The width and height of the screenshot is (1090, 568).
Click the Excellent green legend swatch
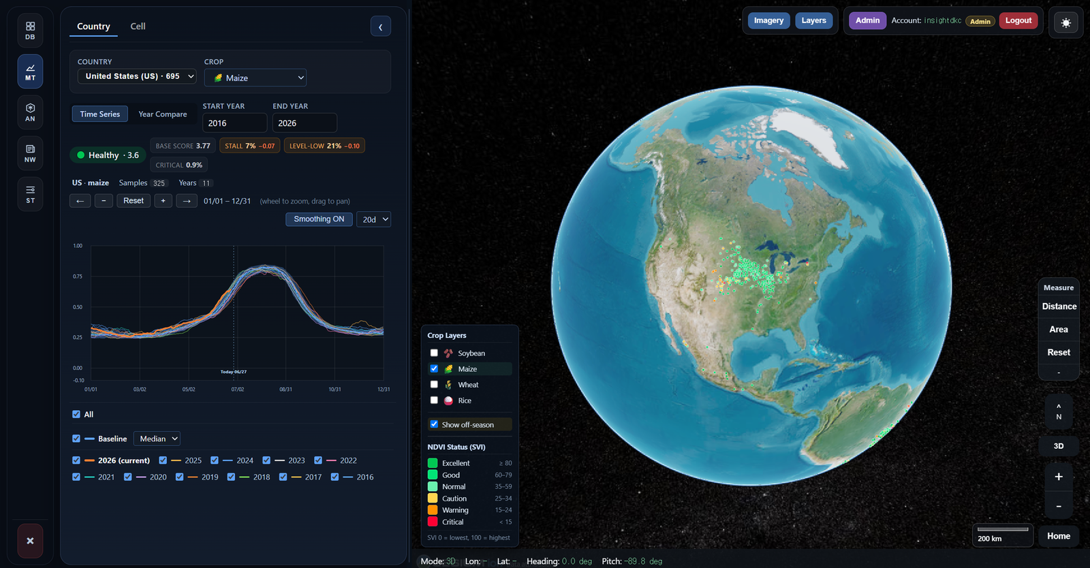pyautogui.click(x=433, y=463)
